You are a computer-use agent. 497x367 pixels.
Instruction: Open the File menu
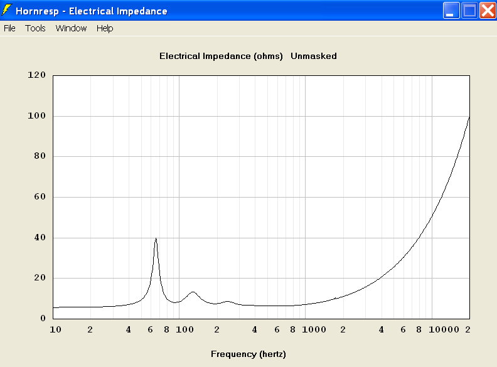coord(9,28)
